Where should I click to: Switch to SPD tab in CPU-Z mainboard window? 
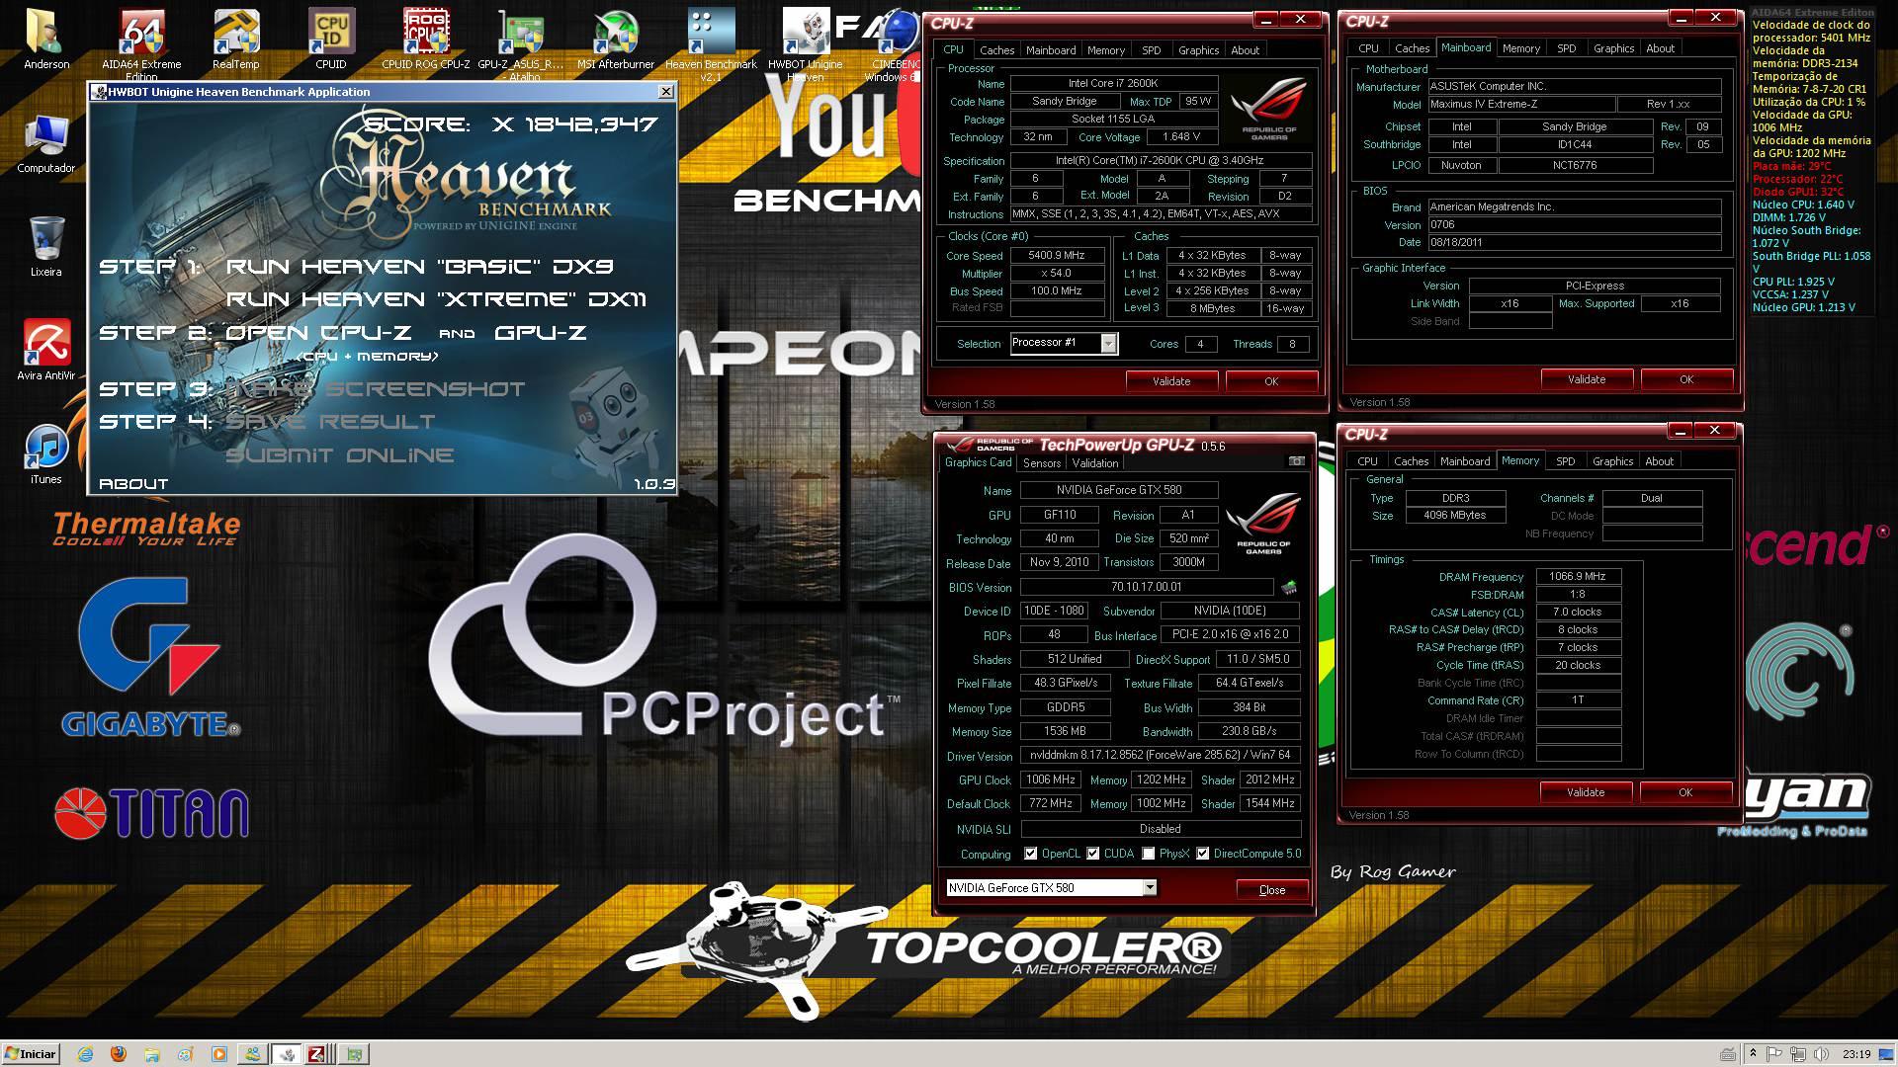(1567, 48)
